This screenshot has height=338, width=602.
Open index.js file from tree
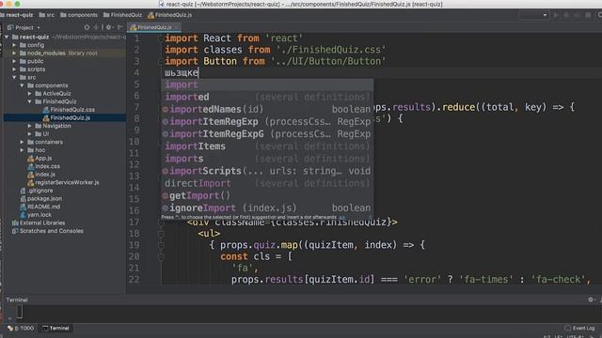(x=41, y=175)
